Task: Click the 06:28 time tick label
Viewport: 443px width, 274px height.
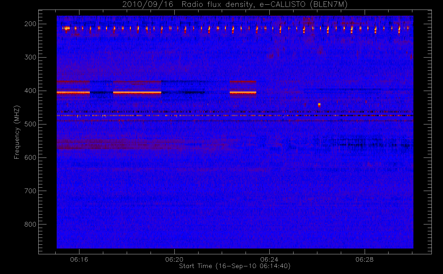Action: [x=365, y=259]
